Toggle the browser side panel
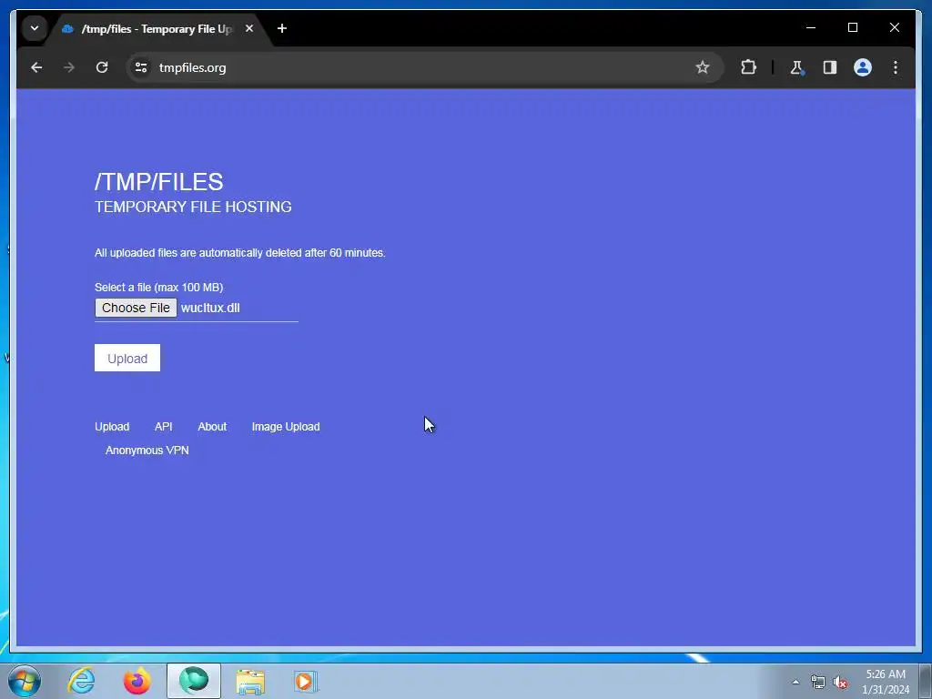 (x=830, y=67)
